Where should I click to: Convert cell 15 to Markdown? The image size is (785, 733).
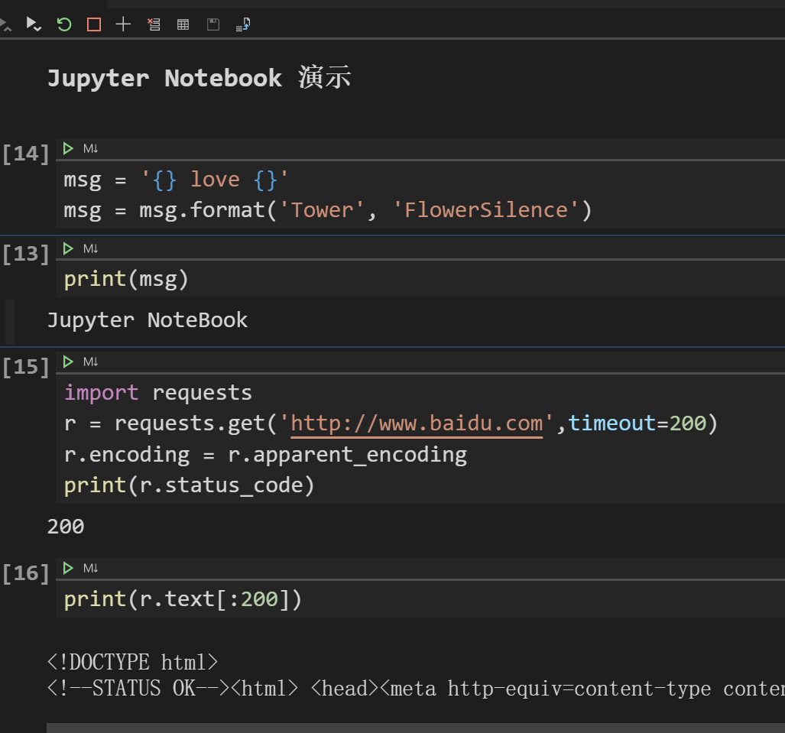tap(90, 362)
